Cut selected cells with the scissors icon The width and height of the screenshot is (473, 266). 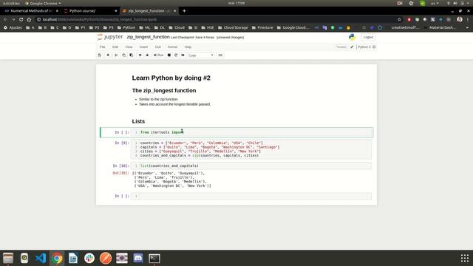click(116, 55)
